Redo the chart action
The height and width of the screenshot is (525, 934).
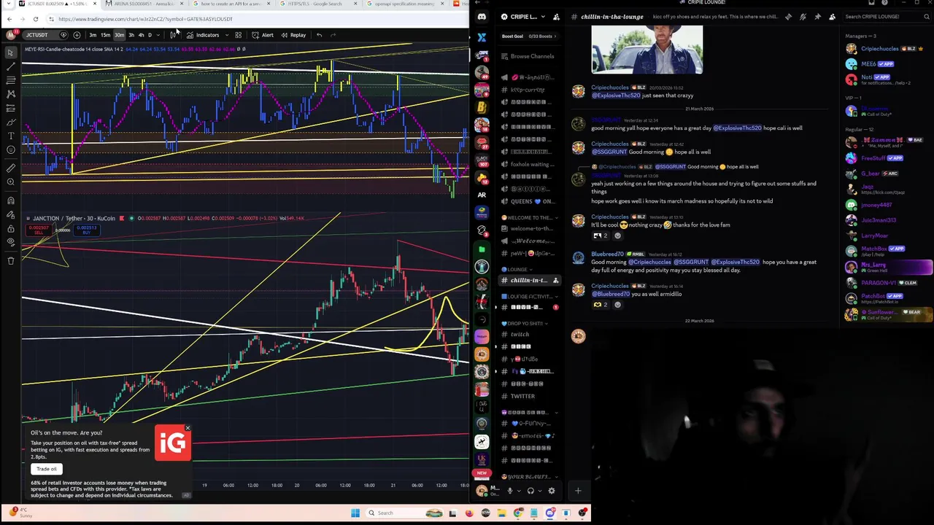pyautogui.click(x=333, y=35)
